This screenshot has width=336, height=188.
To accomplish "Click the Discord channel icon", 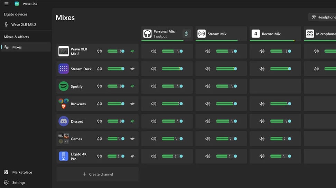I will (64, 121).
